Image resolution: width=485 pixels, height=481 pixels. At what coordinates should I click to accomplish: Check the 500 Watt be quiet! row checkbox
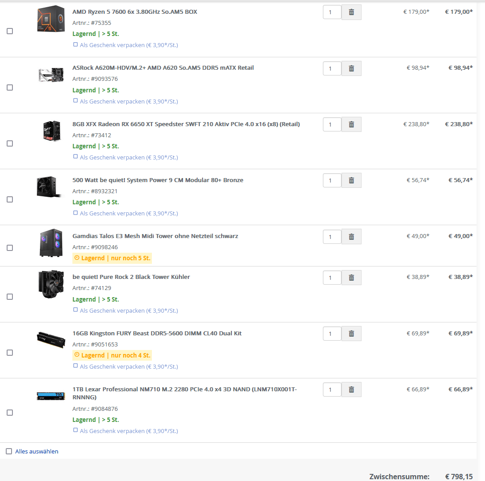click(10, 199)
